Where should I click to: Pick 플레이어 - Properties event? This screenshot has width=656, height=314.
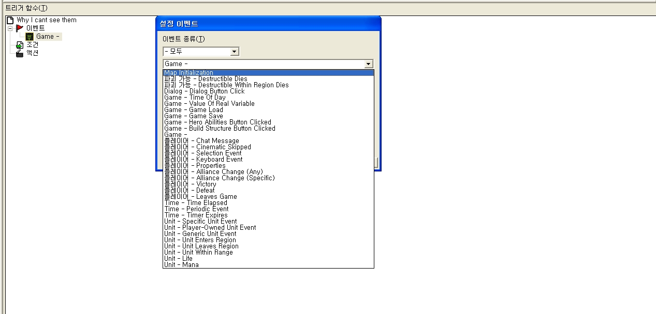[268, 166]
